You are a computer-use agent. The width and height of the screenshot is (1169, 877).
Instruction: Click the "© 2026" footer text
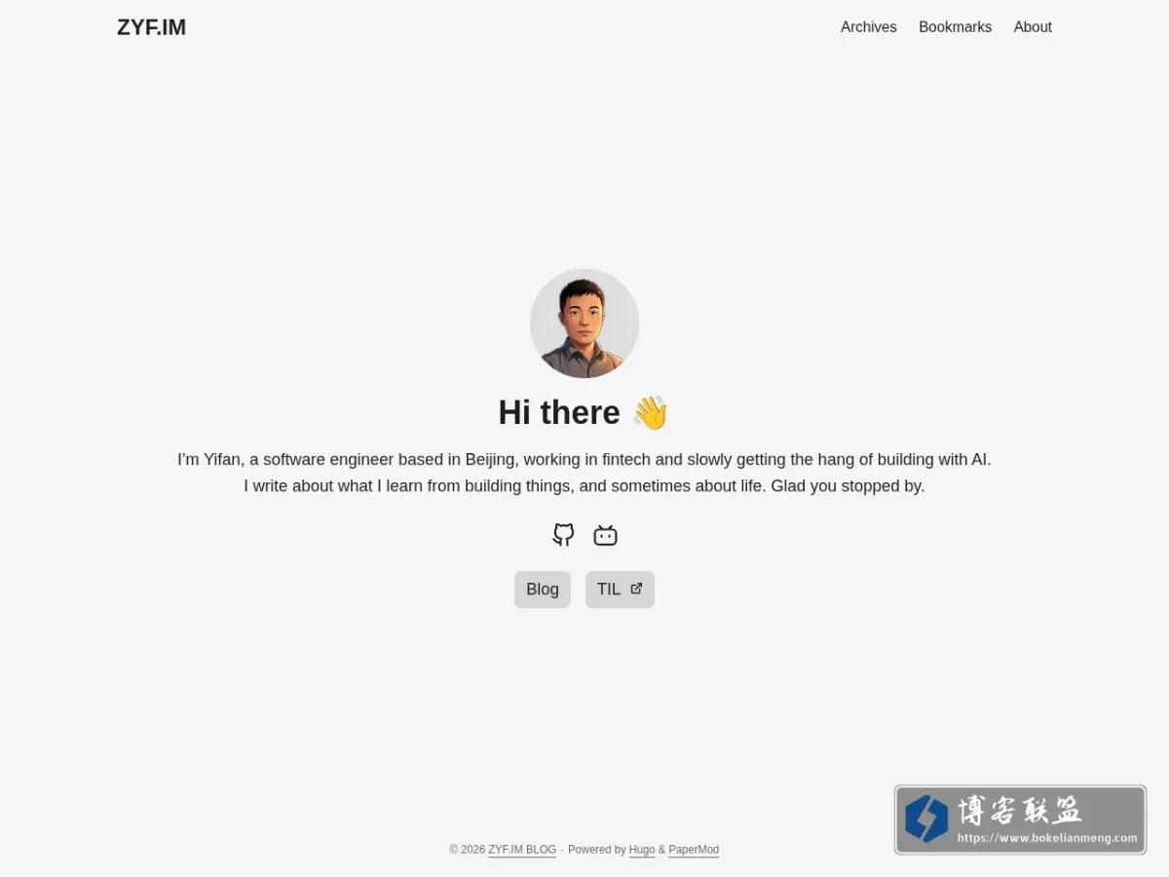click(x=468, y=850)
